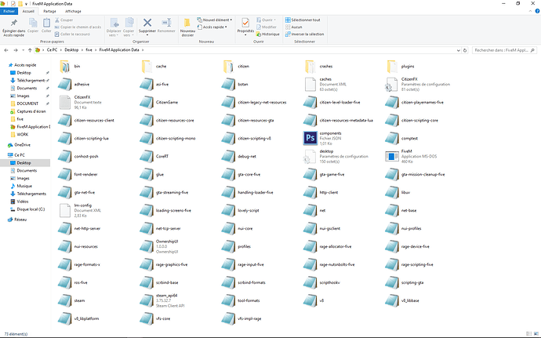Open the Accès rapide ribbon dropdown
This screenshot has width=541, height=338.
tap(212, 27)
